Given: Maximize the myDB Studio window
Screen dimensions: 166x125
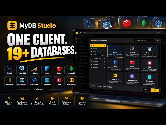Looking at the screenshot, I should [x=158, y=33].
